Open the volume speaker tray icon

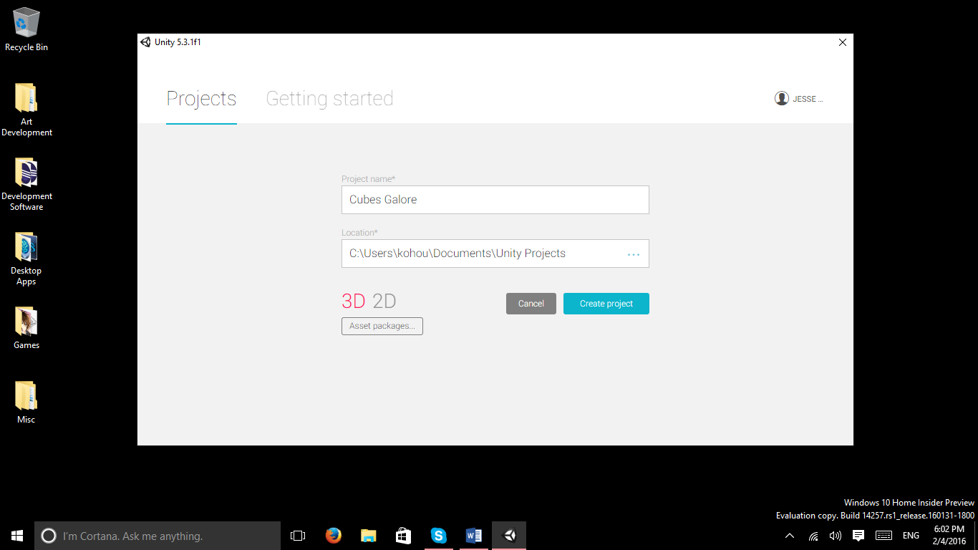coord(836,536)
